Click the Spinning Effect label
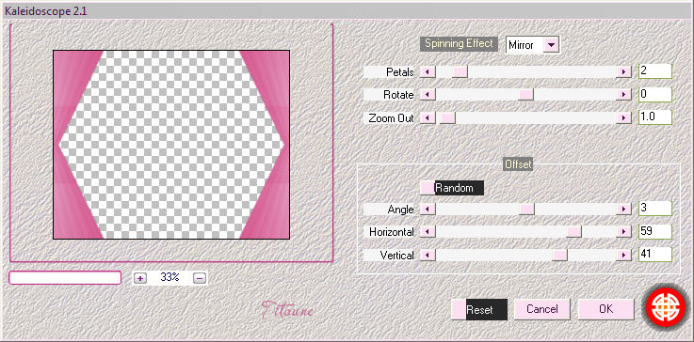This screenshot has height=342, width=694. point(459,44)
